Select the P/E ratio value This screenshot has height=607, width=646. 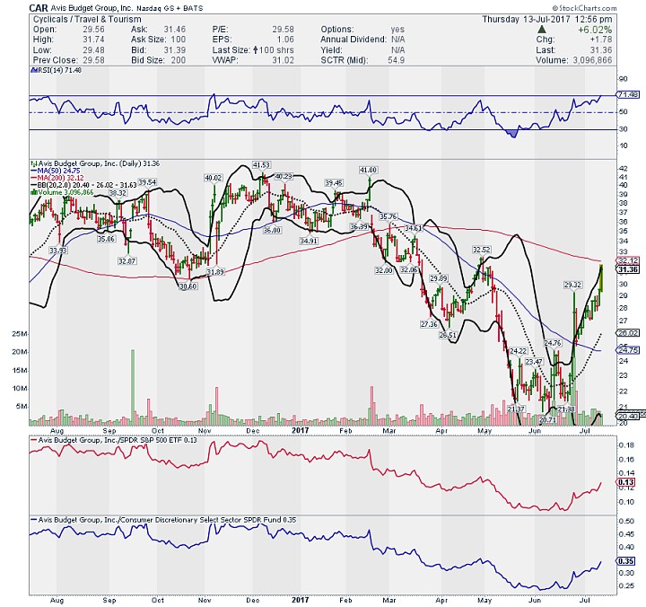pos(283,30)
